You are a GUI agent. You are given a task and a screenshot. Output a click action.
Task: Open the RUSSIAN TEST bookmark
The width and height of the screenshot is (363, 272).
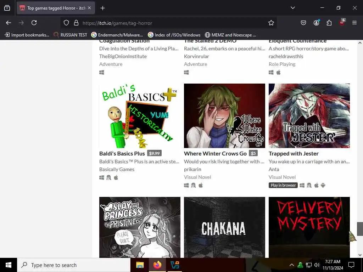(71, 35)
